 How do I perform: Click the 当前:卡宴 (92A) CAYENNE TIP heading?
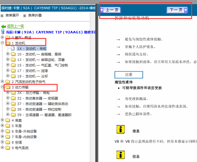pos(51,32)
